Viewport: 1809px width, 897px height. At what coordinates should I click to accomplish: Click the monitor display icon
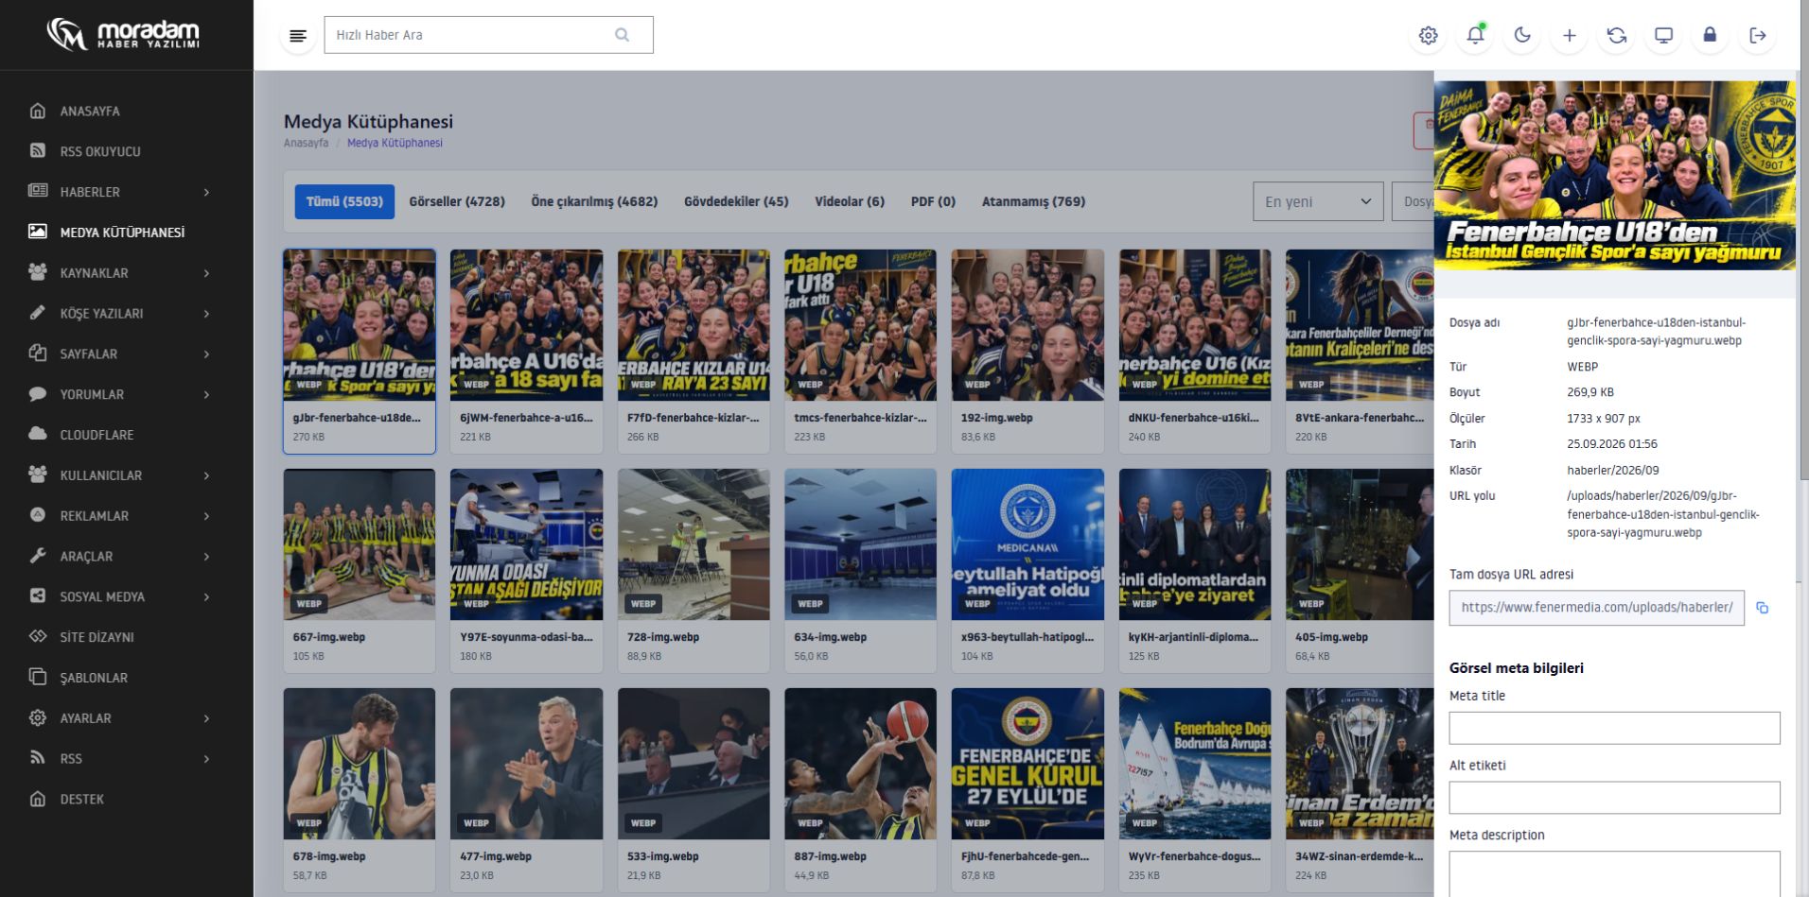click(x=1663, y=35)
